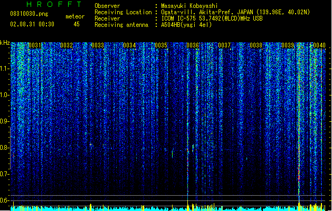Select the name Masayuki Kobayashi
This screenshot has width=332, height=211.
(189, 6)
